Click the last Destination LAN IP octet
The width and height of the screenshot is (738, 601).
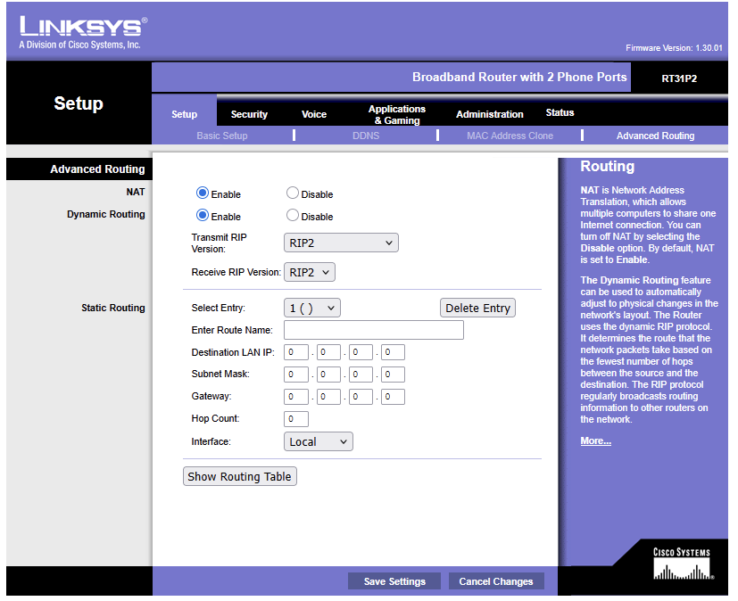pos(393,352)
